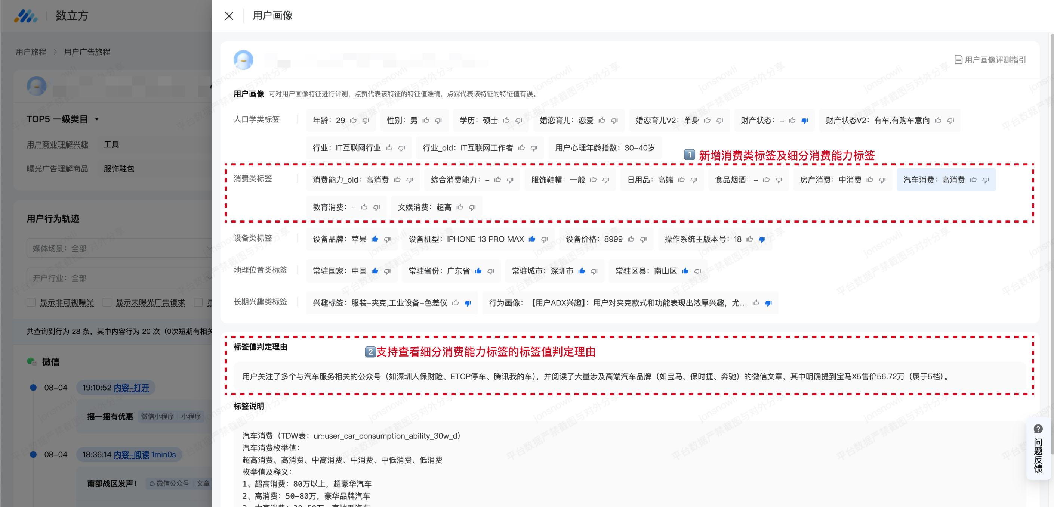Thumbs down the 兴趣标签 tag

468,303
